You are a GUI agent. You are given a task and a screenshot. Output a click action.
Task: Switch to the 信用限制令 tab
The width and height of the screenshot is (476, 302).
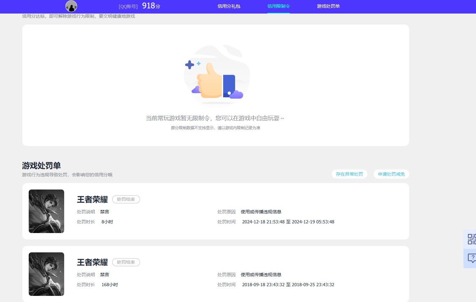(279, 6)
